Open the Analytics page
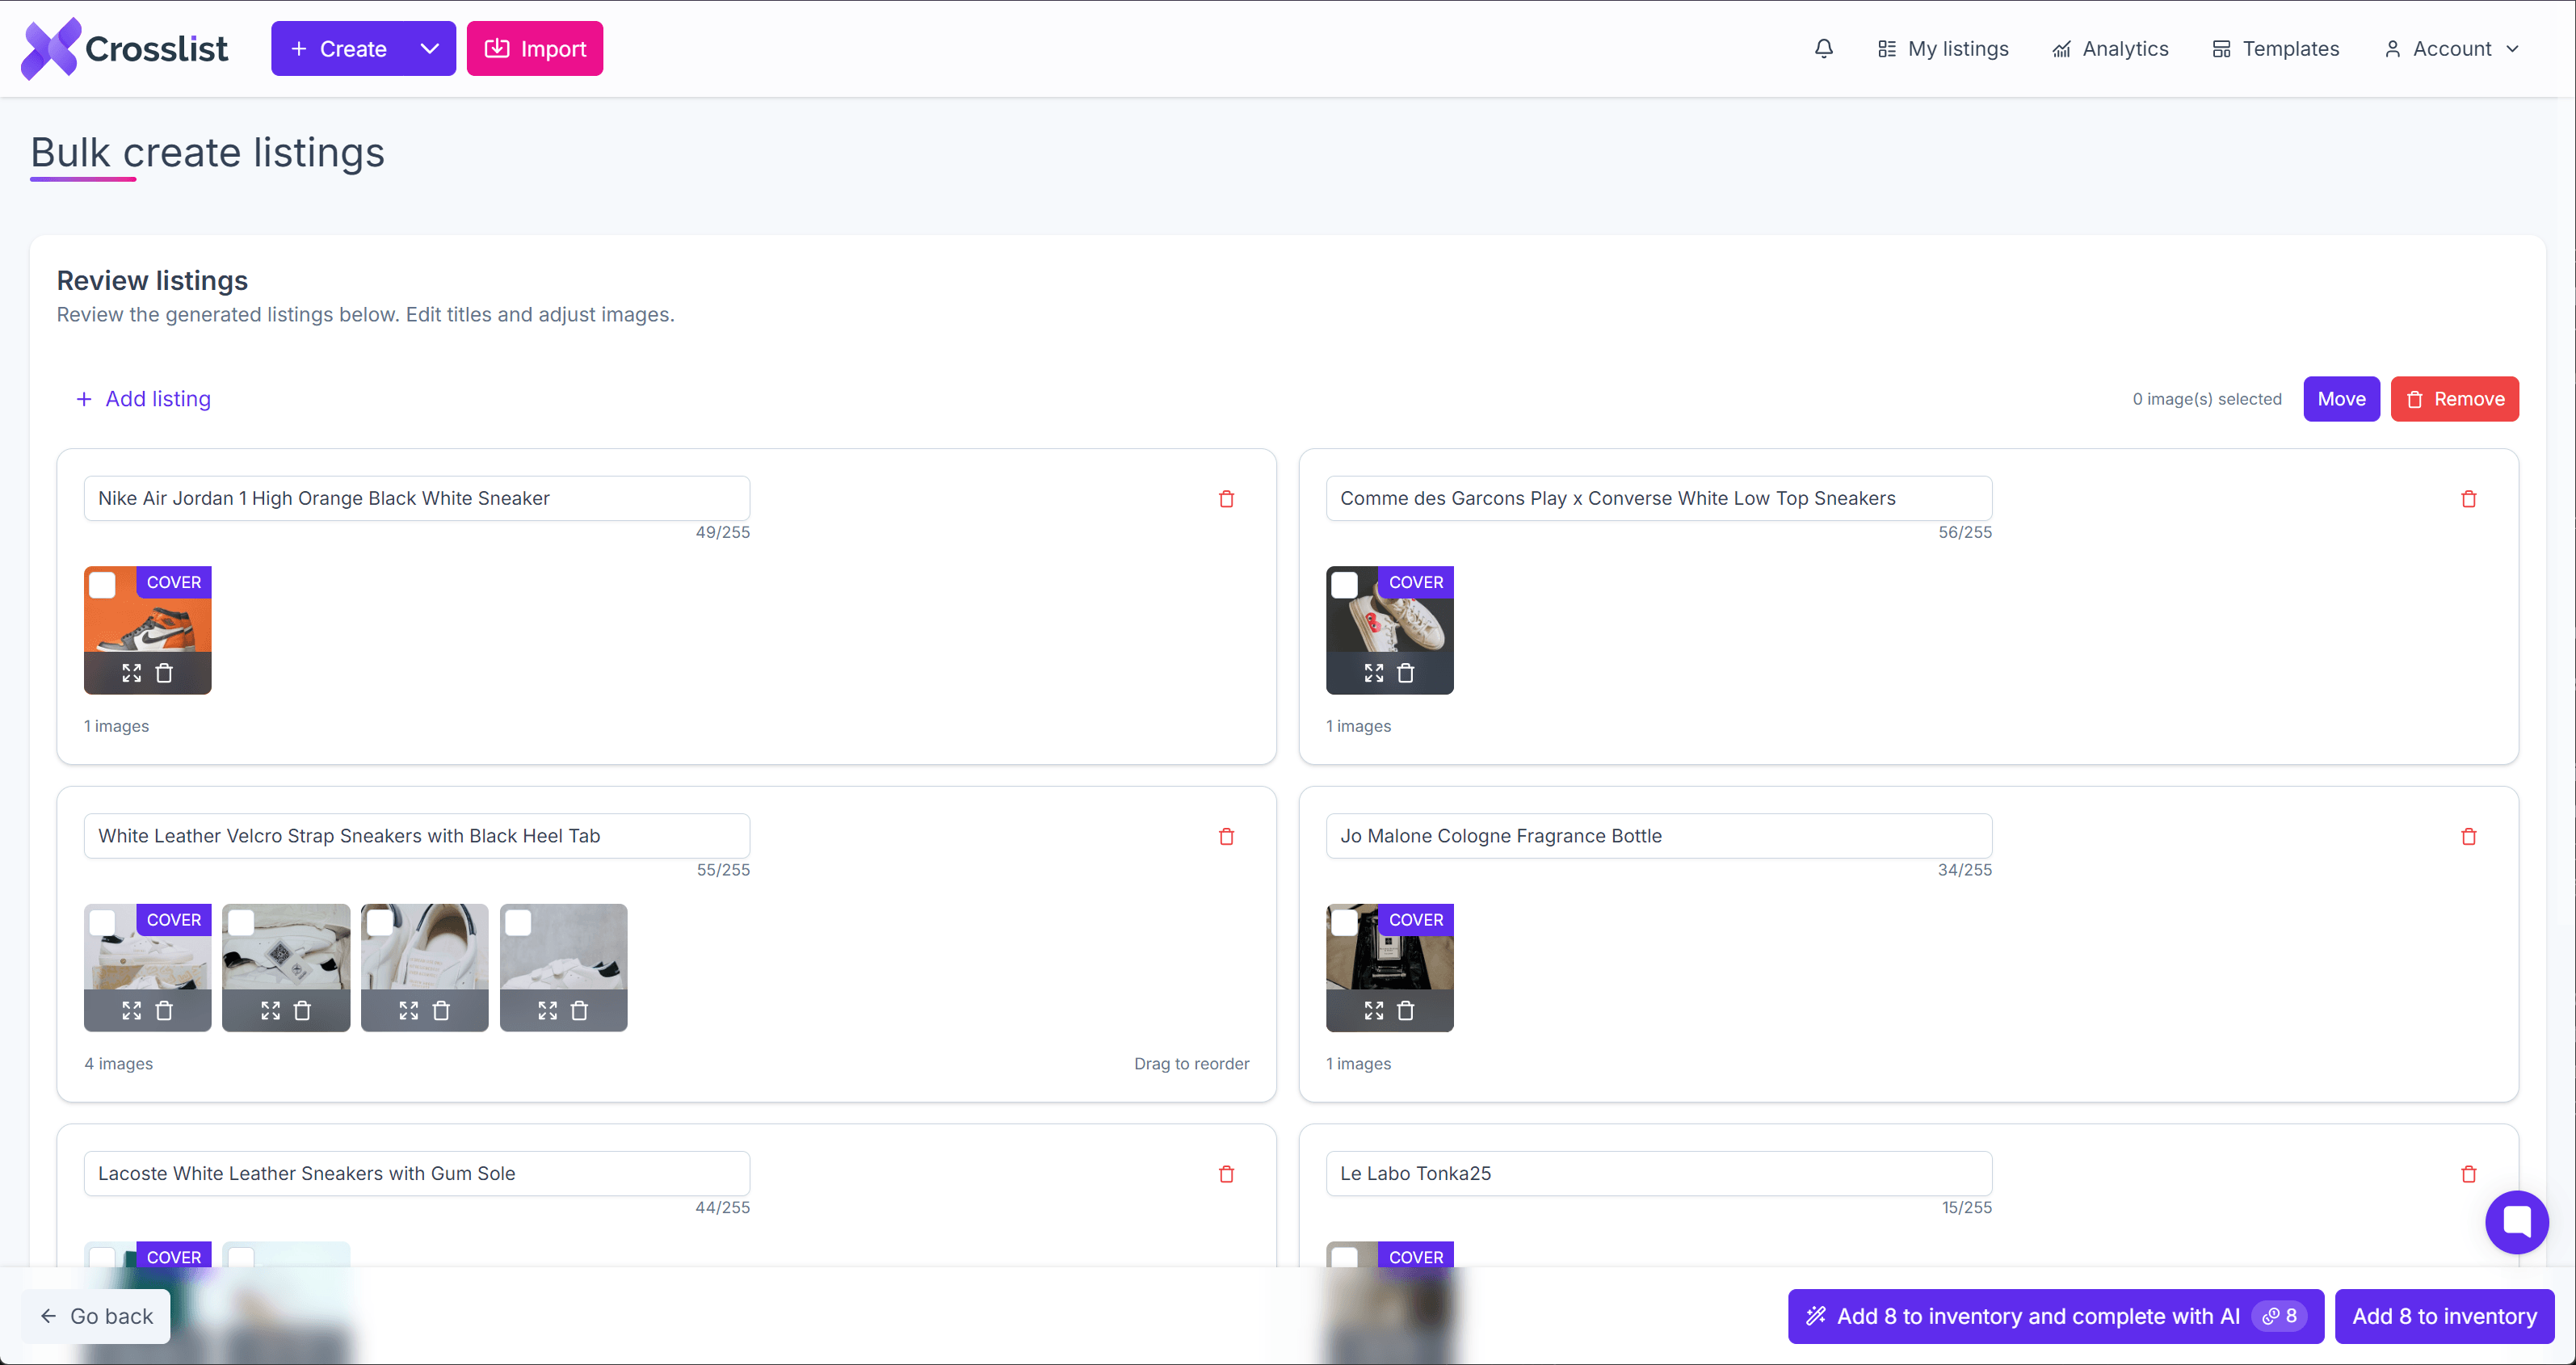This screenshot has width=2576, height=1365. pos(2110,48)
